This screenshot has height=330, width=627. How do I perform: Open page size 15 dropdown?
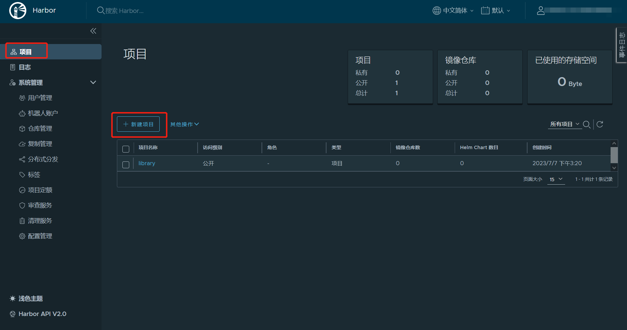click(556, 179)
